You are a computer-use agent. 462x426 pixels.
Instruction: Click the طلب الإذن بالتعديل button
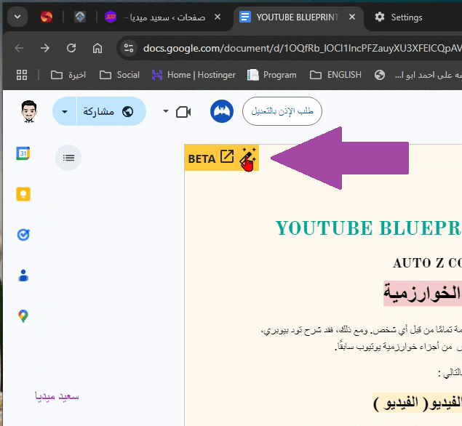[x=282, y=111]
